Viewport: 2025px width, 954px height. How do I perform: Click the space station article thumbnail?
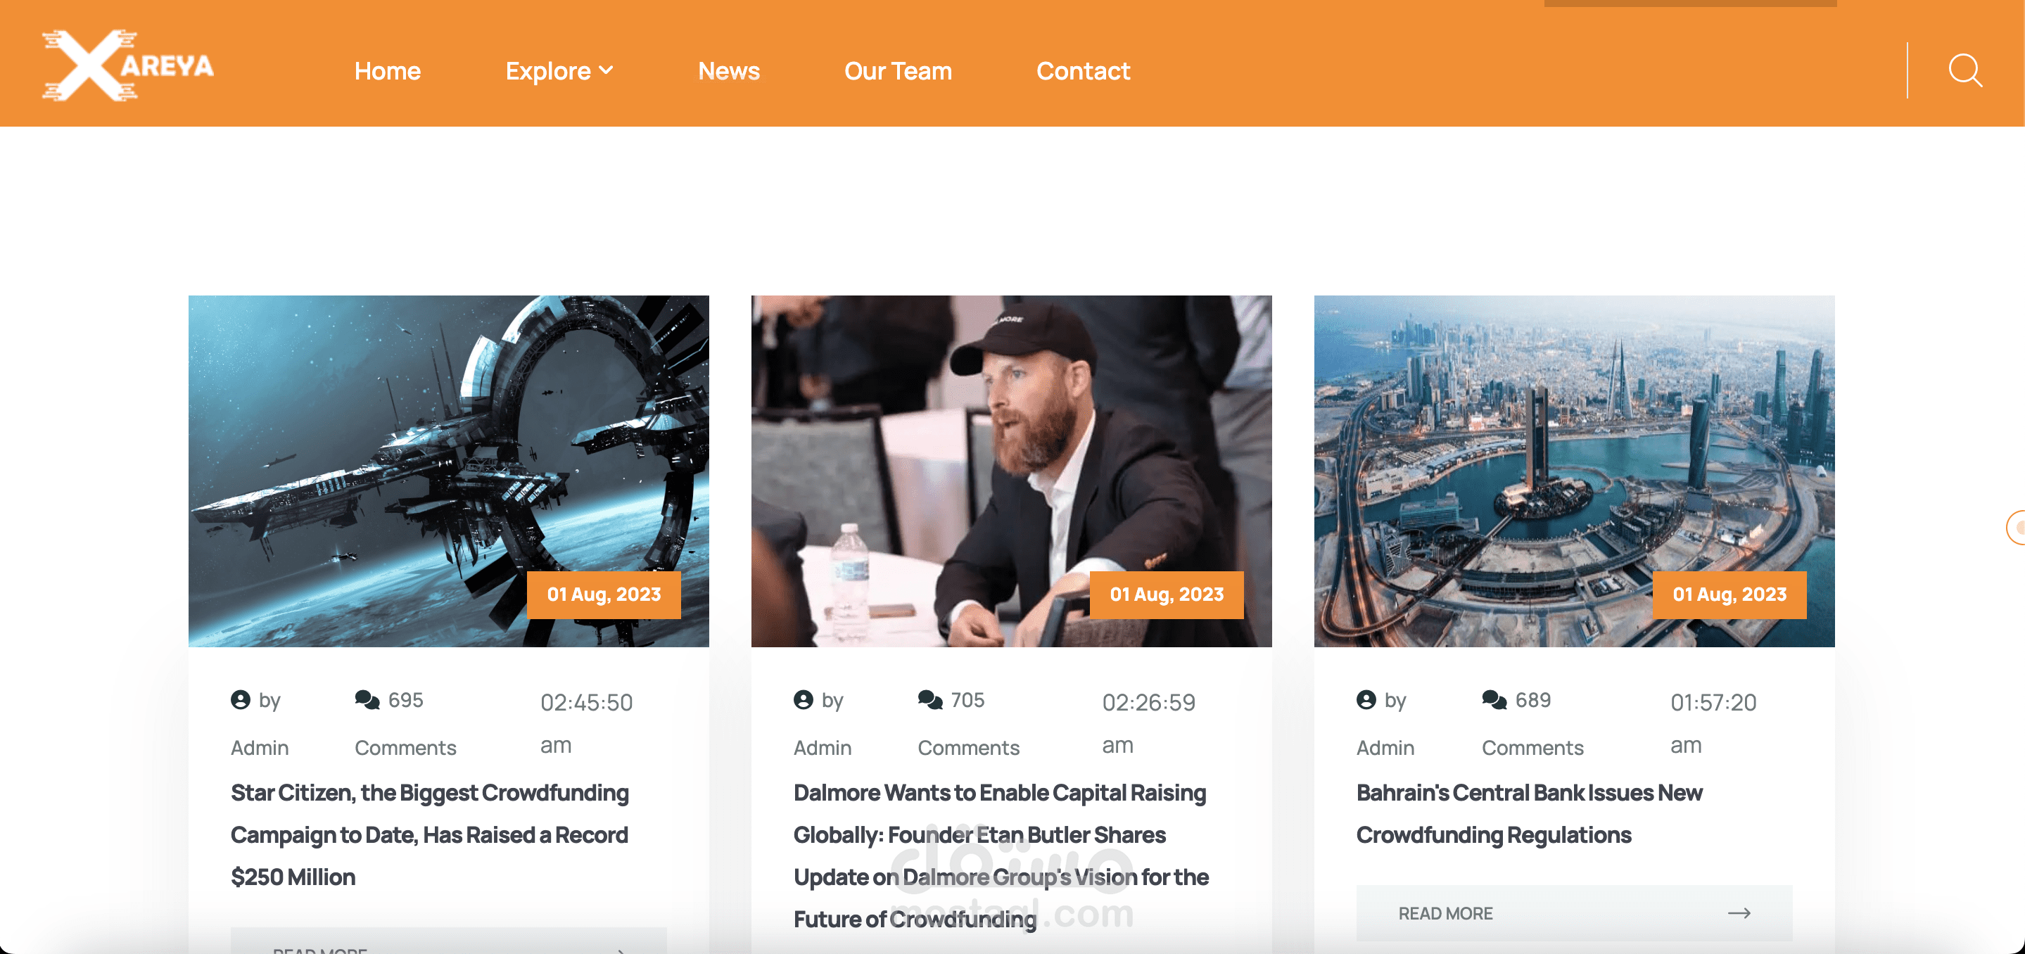click(x=449, y=471)
